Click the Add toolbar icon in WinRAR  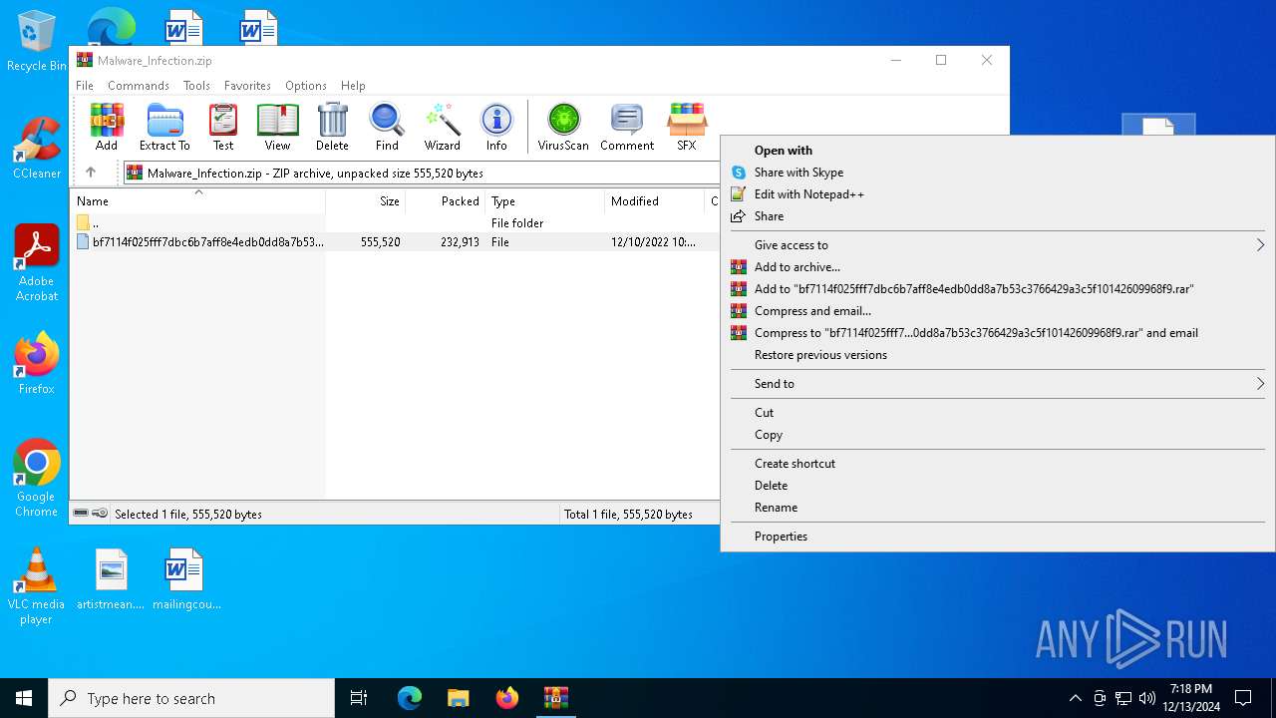pos(107,127)
